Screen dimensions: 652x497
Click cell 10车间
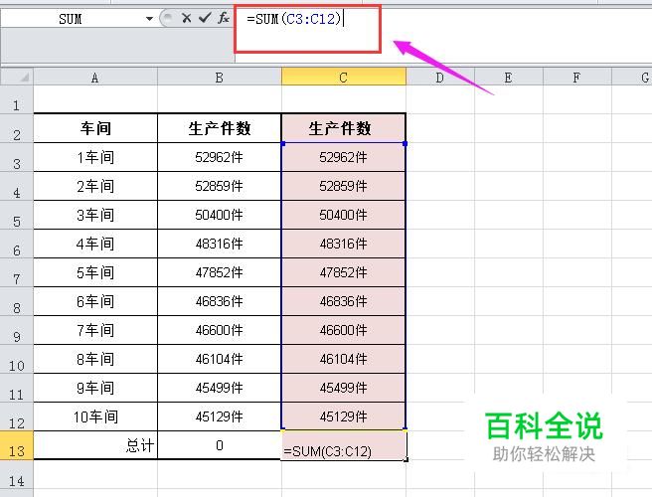pos(95,416)
